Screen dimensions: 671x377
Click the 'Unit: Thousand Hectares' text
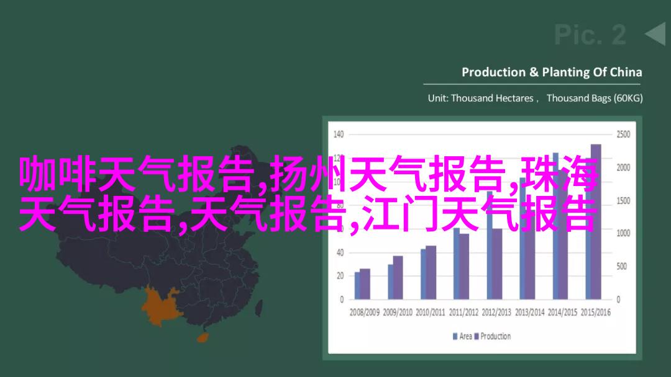click(480, 98)
